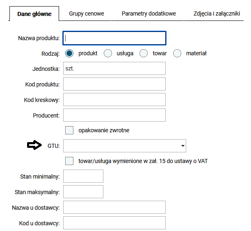Choose the usługa radio option
Image resolution: width=251 pixels, height=231 pixels.
[108, 53]
